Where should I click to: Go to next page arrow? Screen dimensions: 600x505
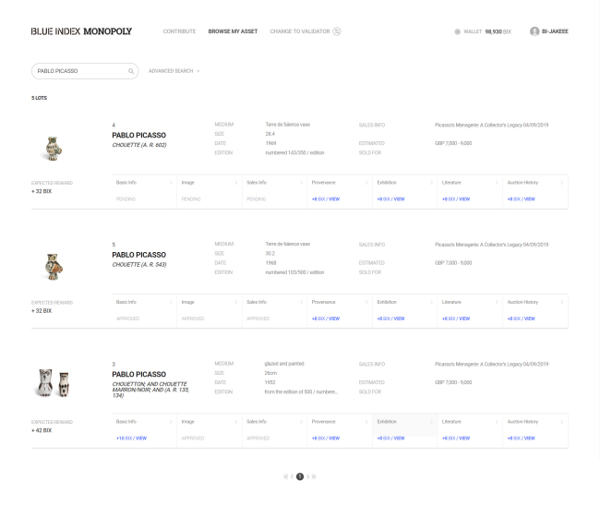pos(307,476)
